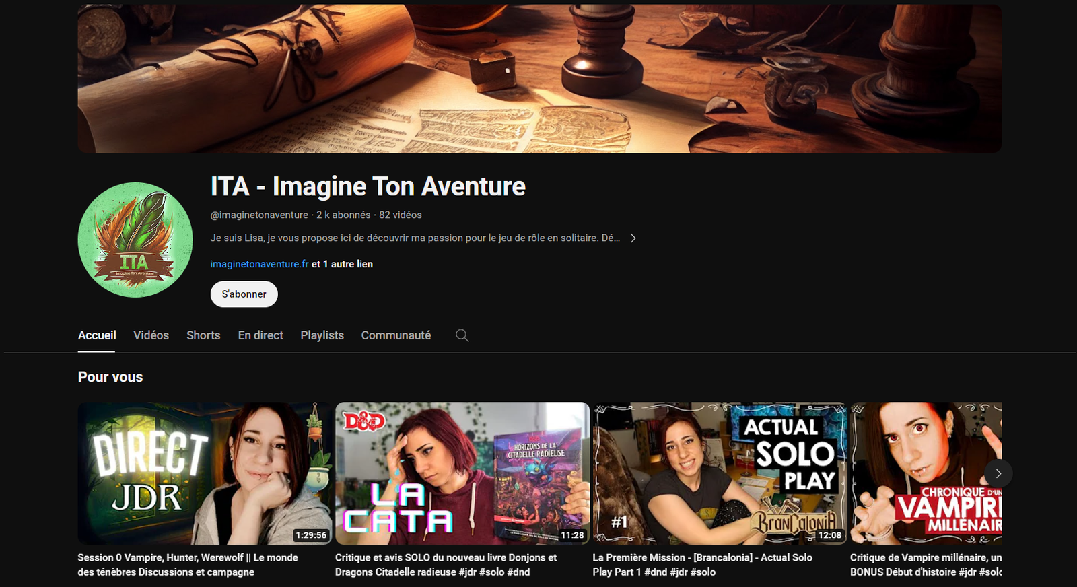Click the '82 vidéos' count text
The width and height of the screenshot is (1077, 587).
point(401,215)
